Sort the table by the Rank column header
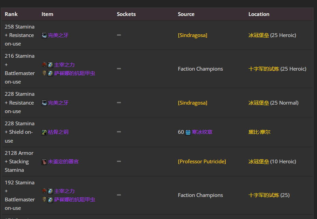This screenshot has height=219, width=317. [x=11, y=14]
